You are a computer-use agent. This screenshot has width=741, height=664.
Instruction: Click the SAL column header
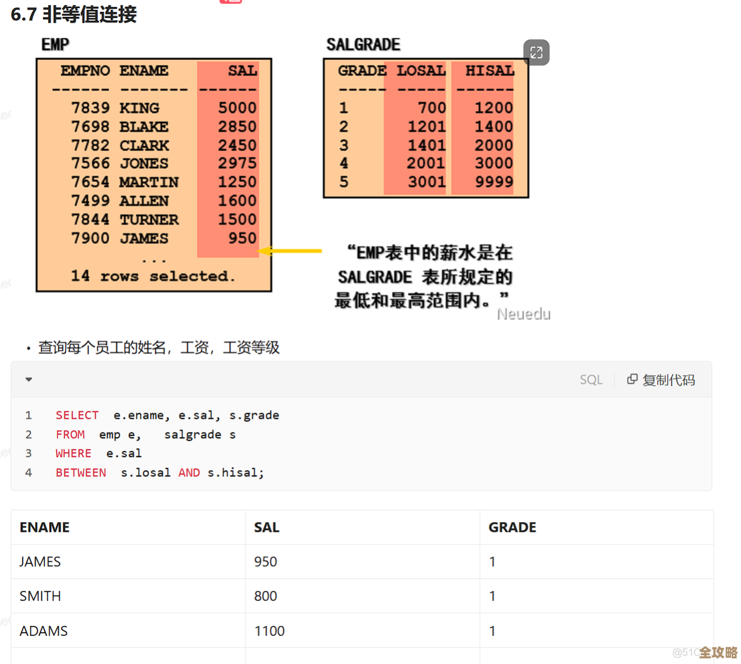click(267, 527)
